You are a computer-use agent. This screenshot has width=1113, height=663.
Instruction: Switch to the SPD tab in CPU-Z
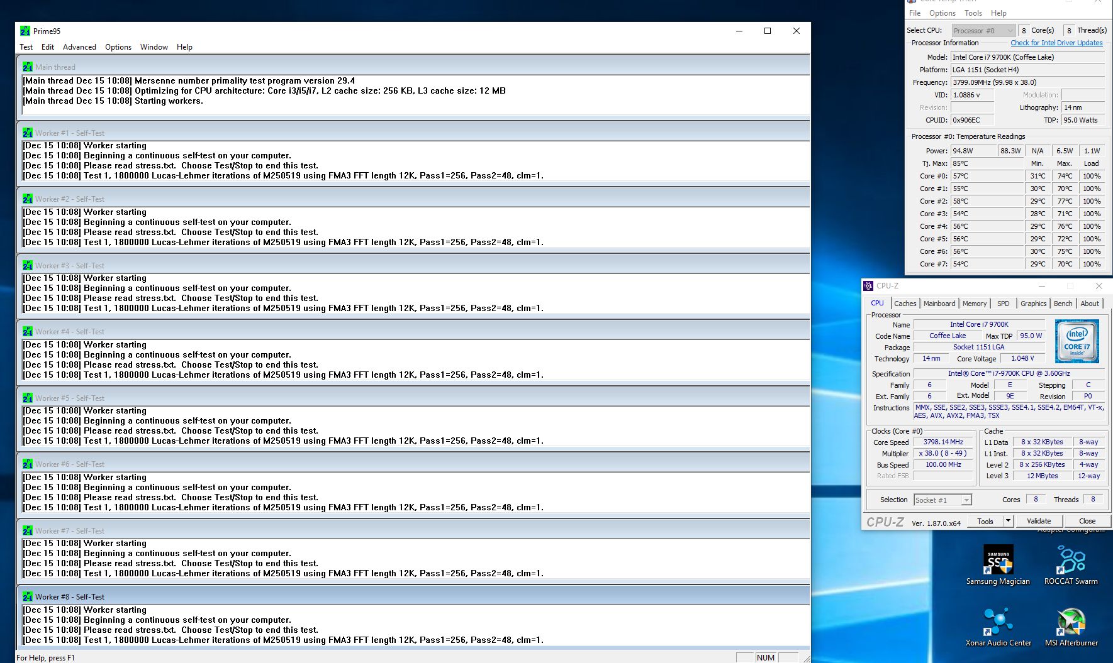[1004, 304]
